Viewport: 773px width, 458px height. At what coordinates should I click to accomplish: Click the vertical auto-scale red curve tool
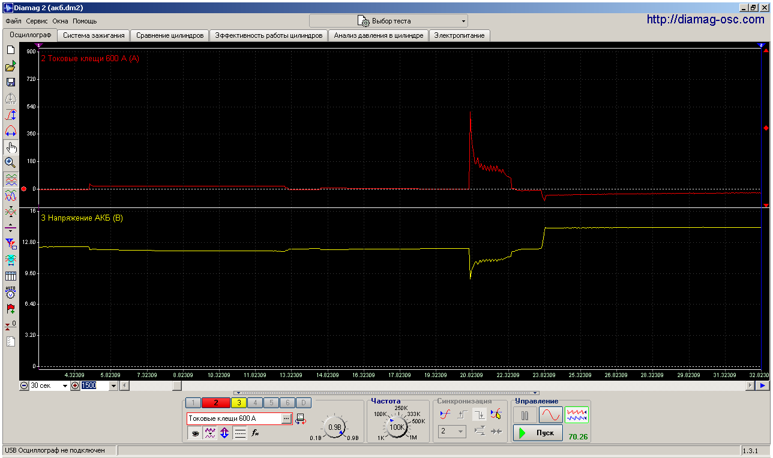click(x=11, y=115)
